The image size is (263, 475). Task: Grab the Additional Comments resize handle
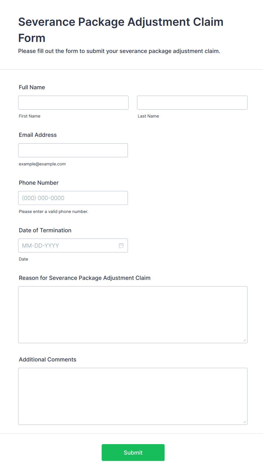point(245,422)
